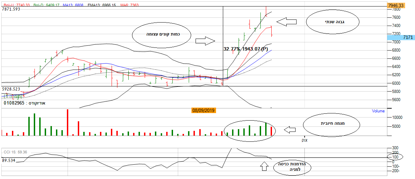Click the up arrow under the CCI line
Screen dimensions: 415x179
tap(264, 166)
